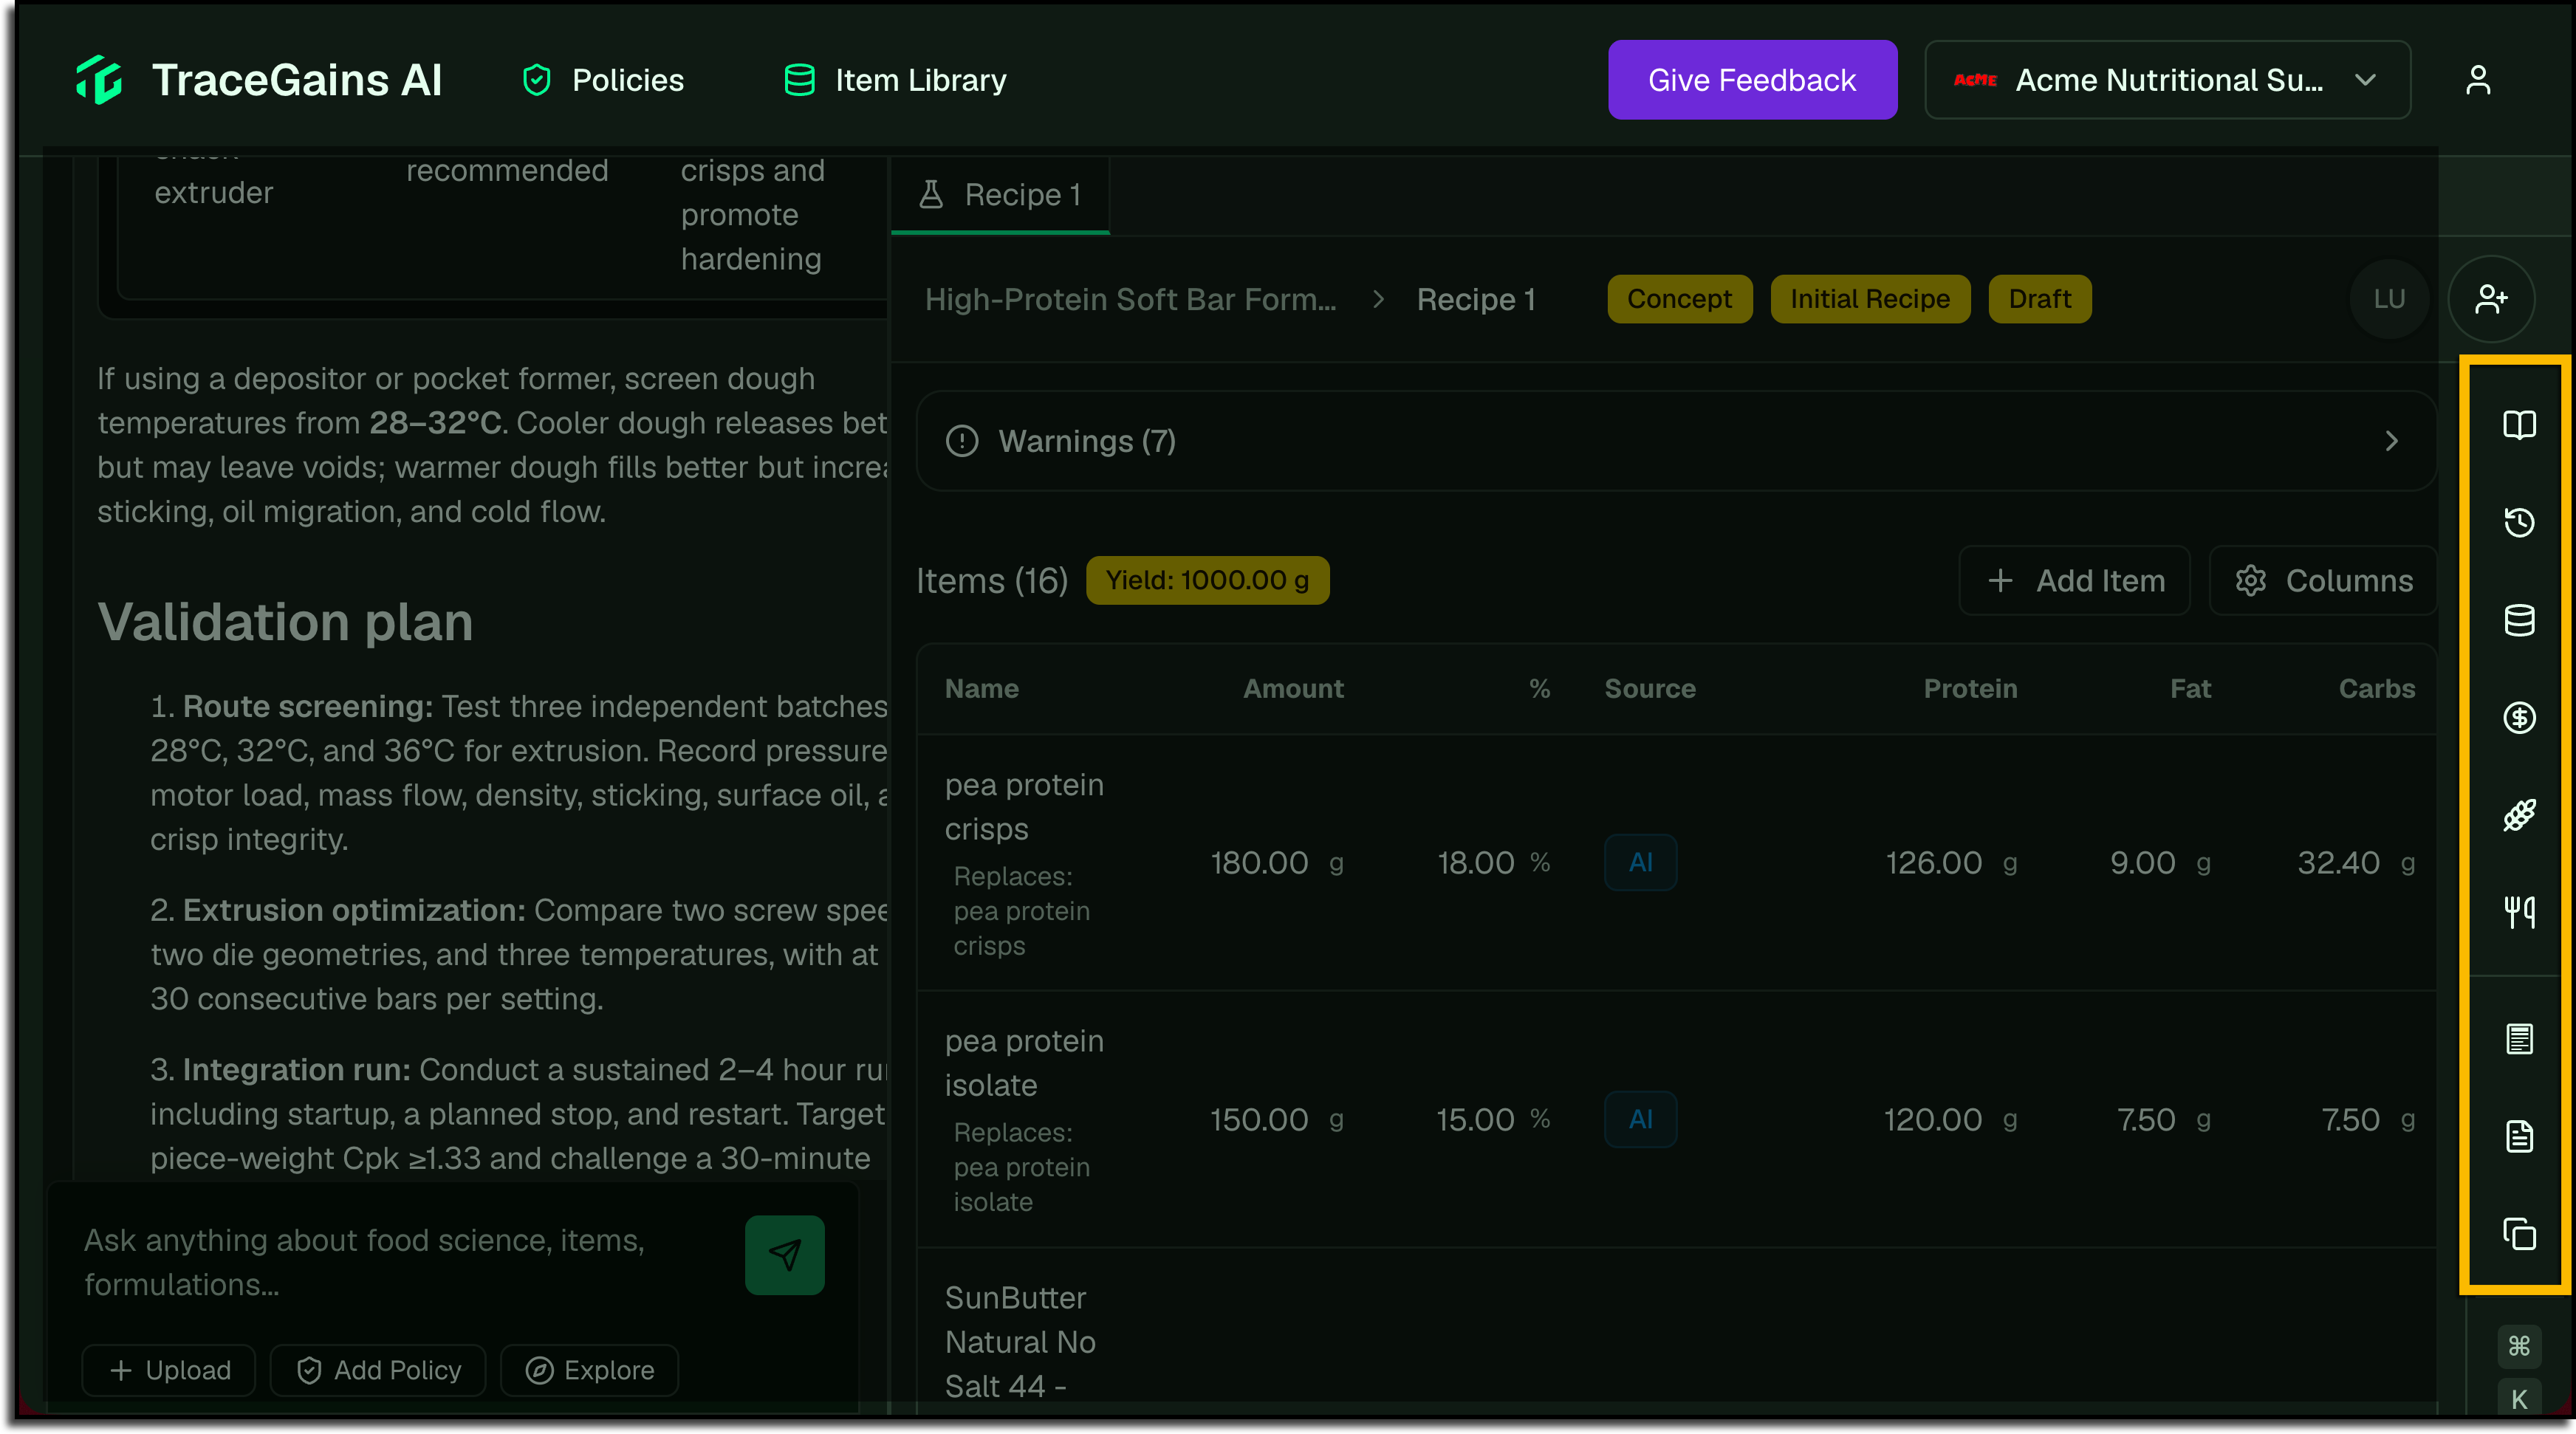Open the dollar cost icon
The height and width of the screenshot is (1434, 2576).
[2519, 717]
